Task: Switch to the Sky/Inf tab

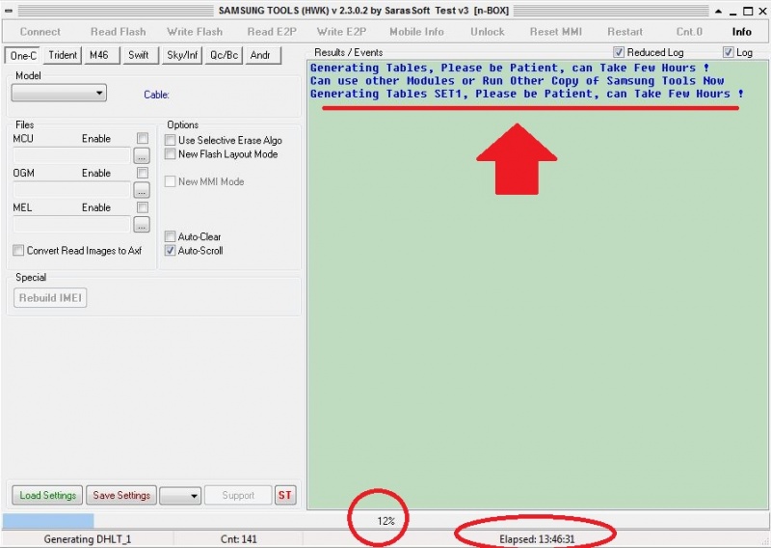Action: 182,55
